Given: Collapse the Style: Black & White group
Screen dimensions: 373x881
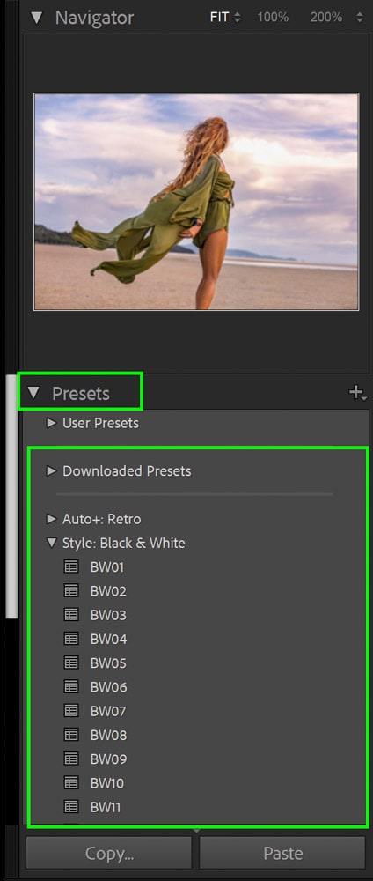Looking at the screenshot, I should [x=52, y=543].
